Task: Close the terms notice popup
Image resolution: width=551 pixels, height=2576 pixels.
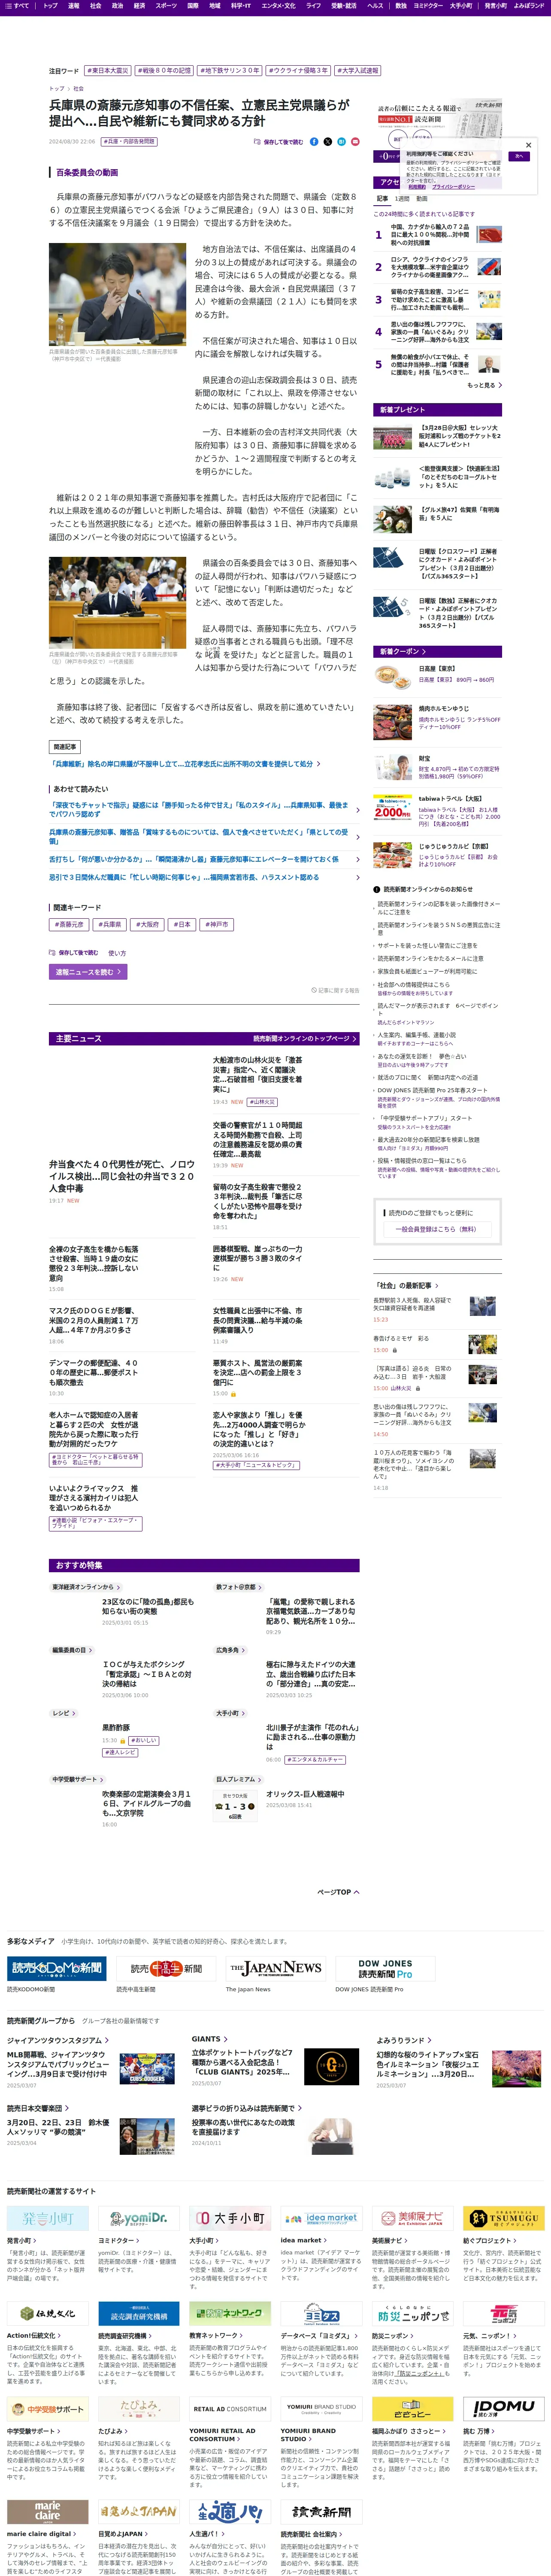Action: point(528,145)
